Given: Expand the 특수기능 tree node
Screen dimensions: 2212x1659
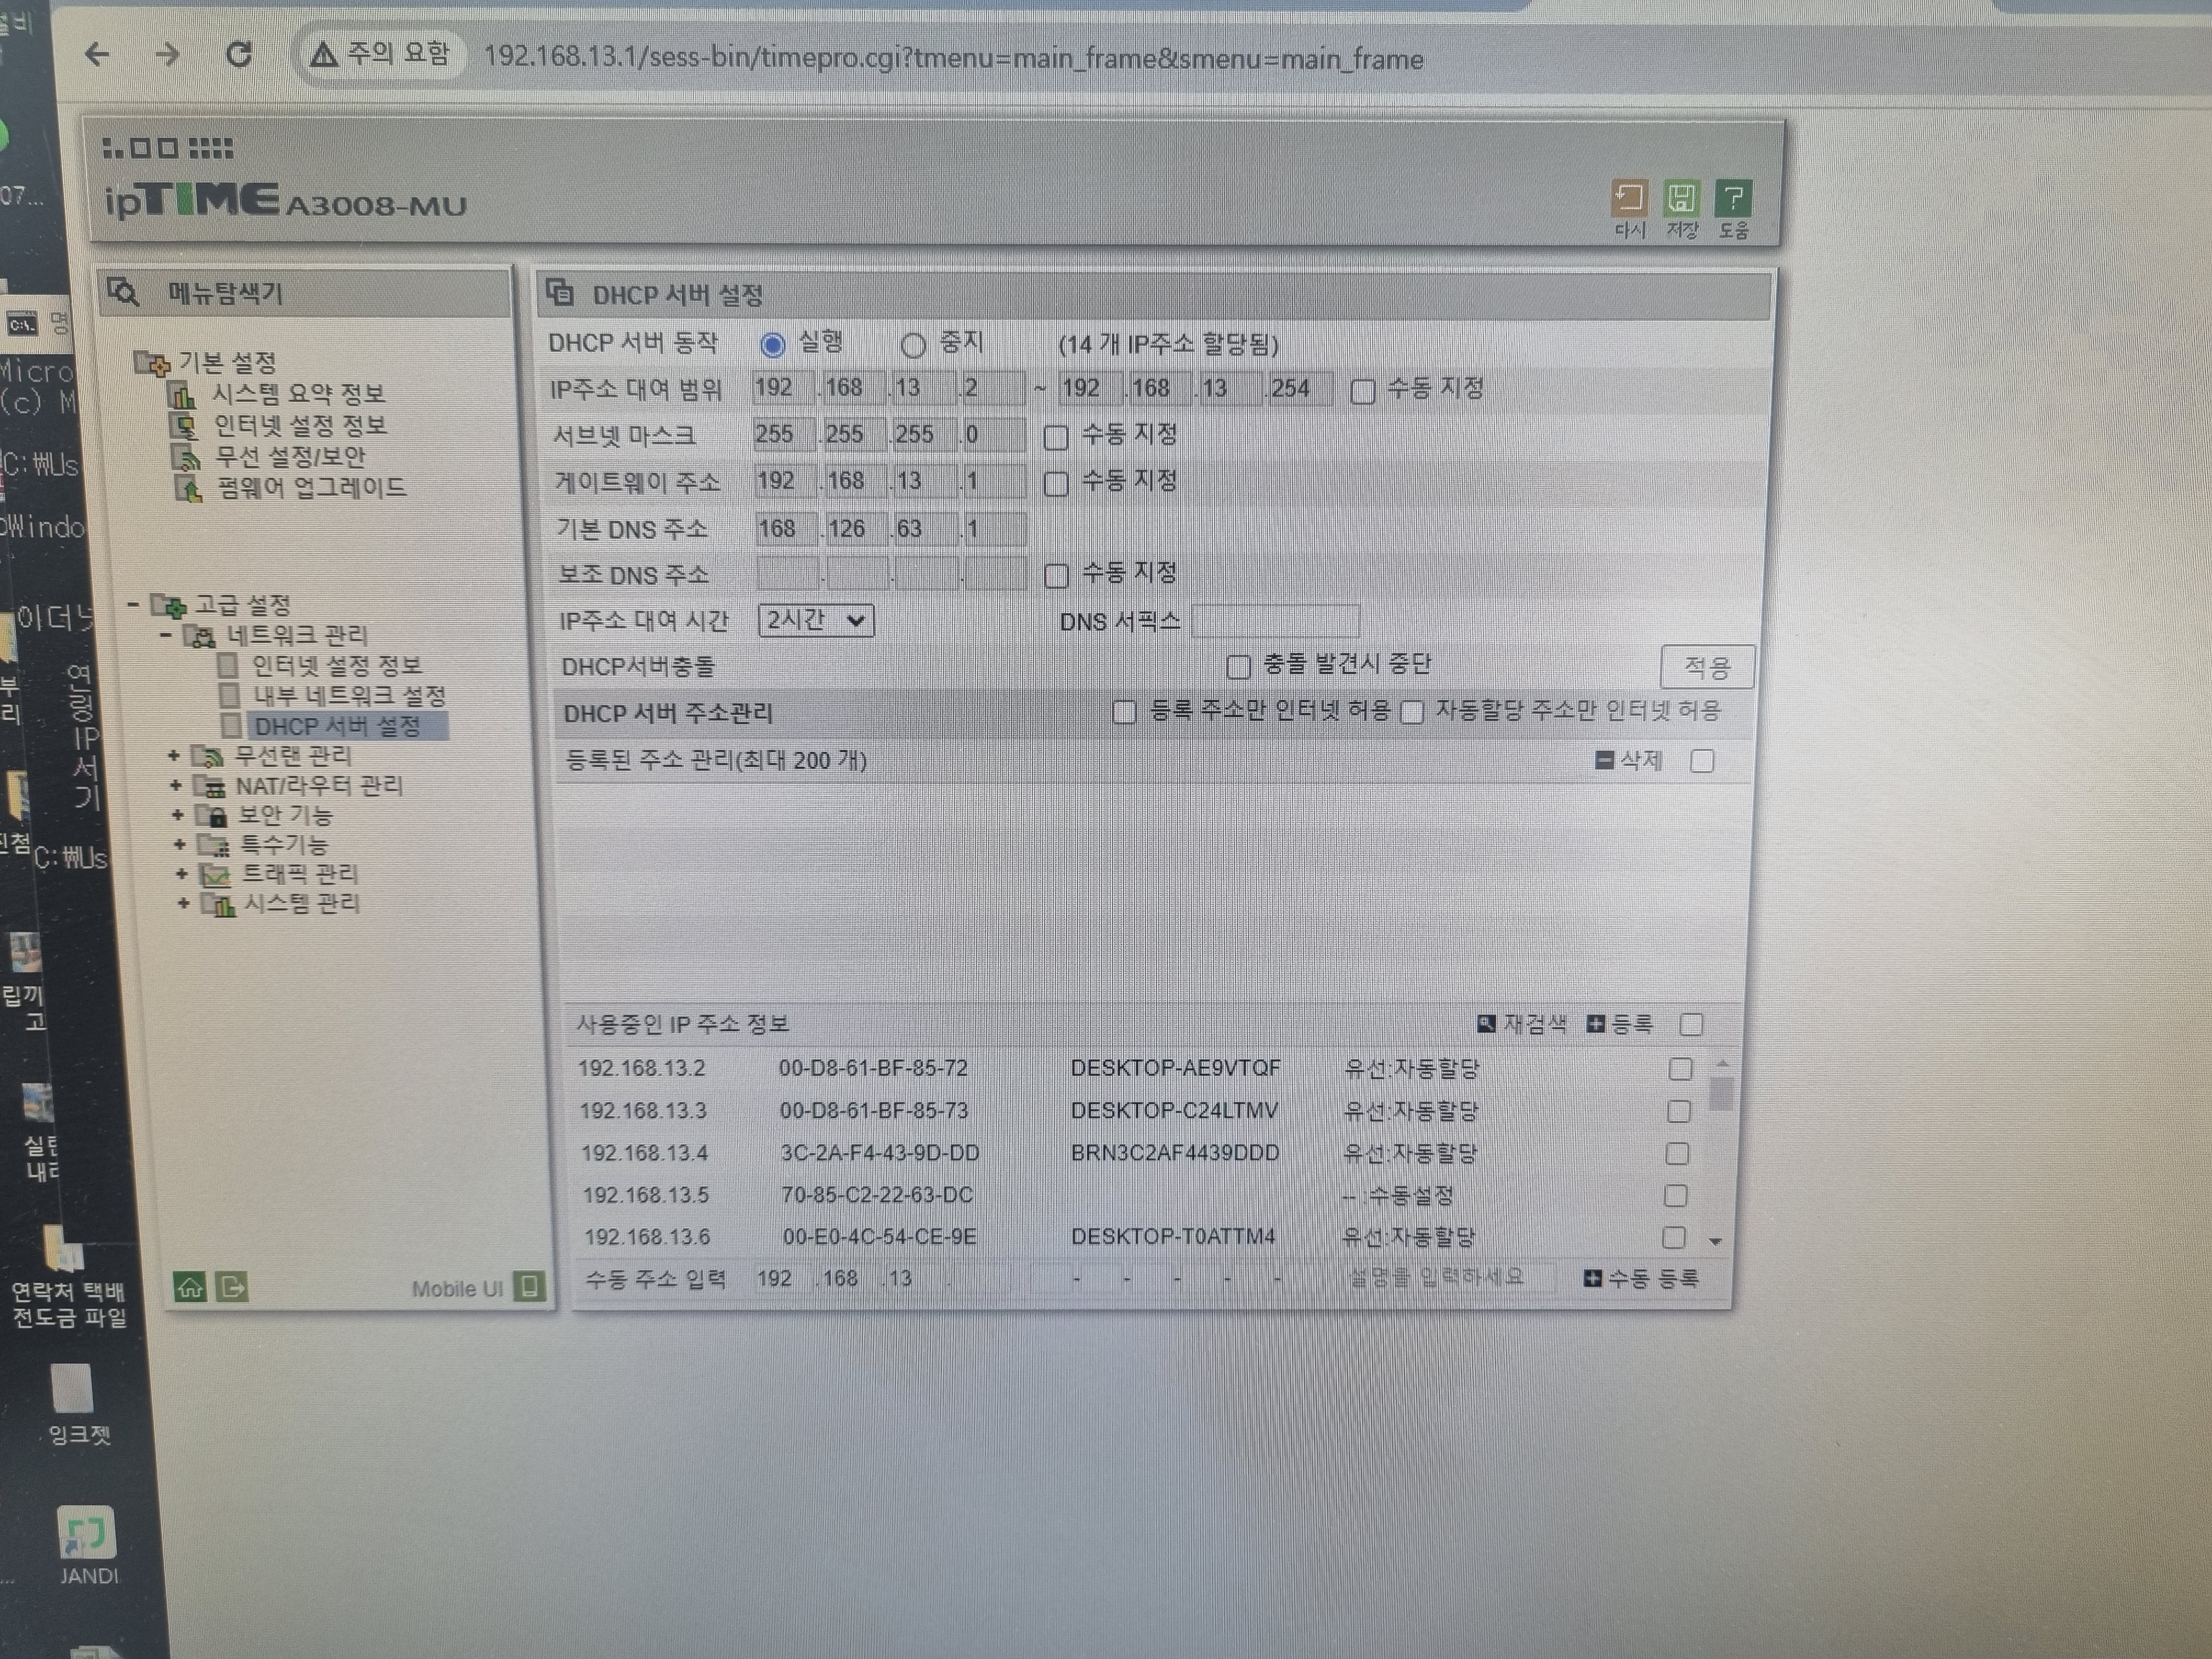Looking at the screenshot, I should (179, 844).
